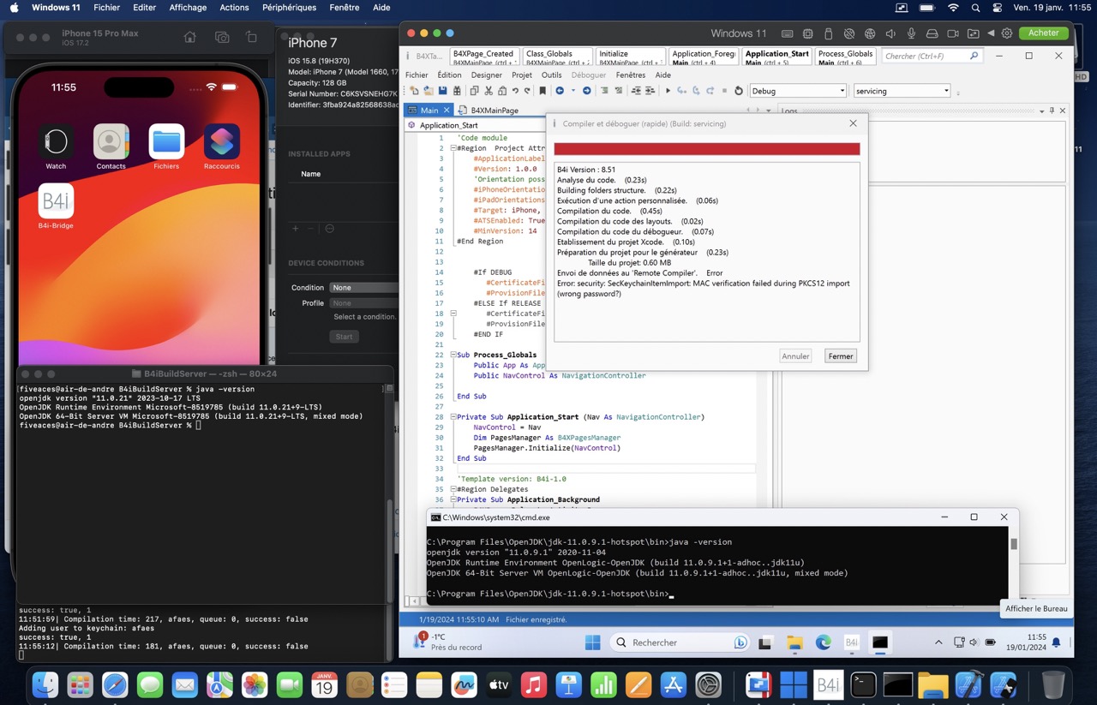Click the Fermer button in compile dialog
The width and height of the screenshot is (1097, 705).
click(840, 356)
